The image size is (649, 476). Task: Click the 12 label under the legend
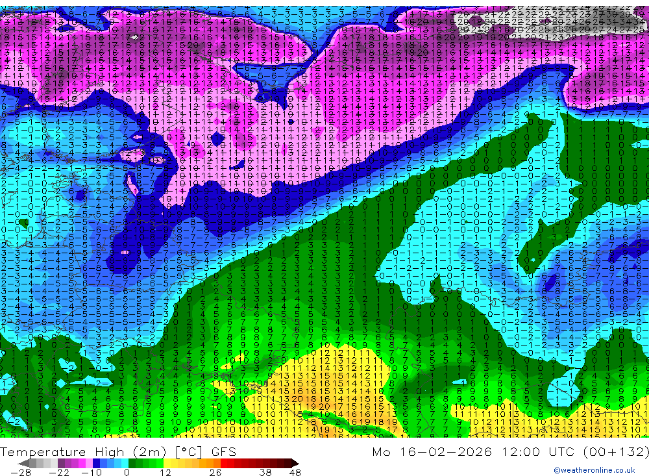pos(165,472)
